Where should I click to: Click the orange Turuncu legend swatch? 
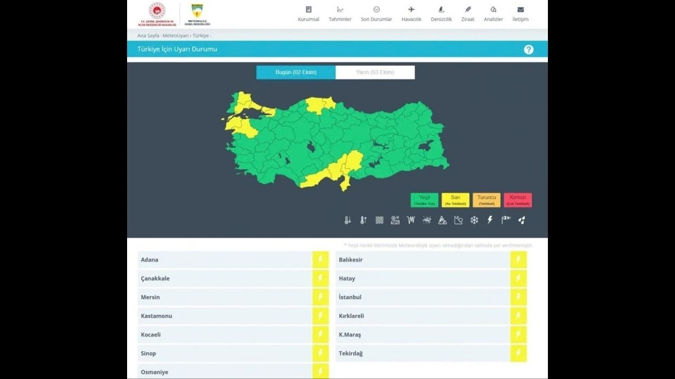click(487, 200)
